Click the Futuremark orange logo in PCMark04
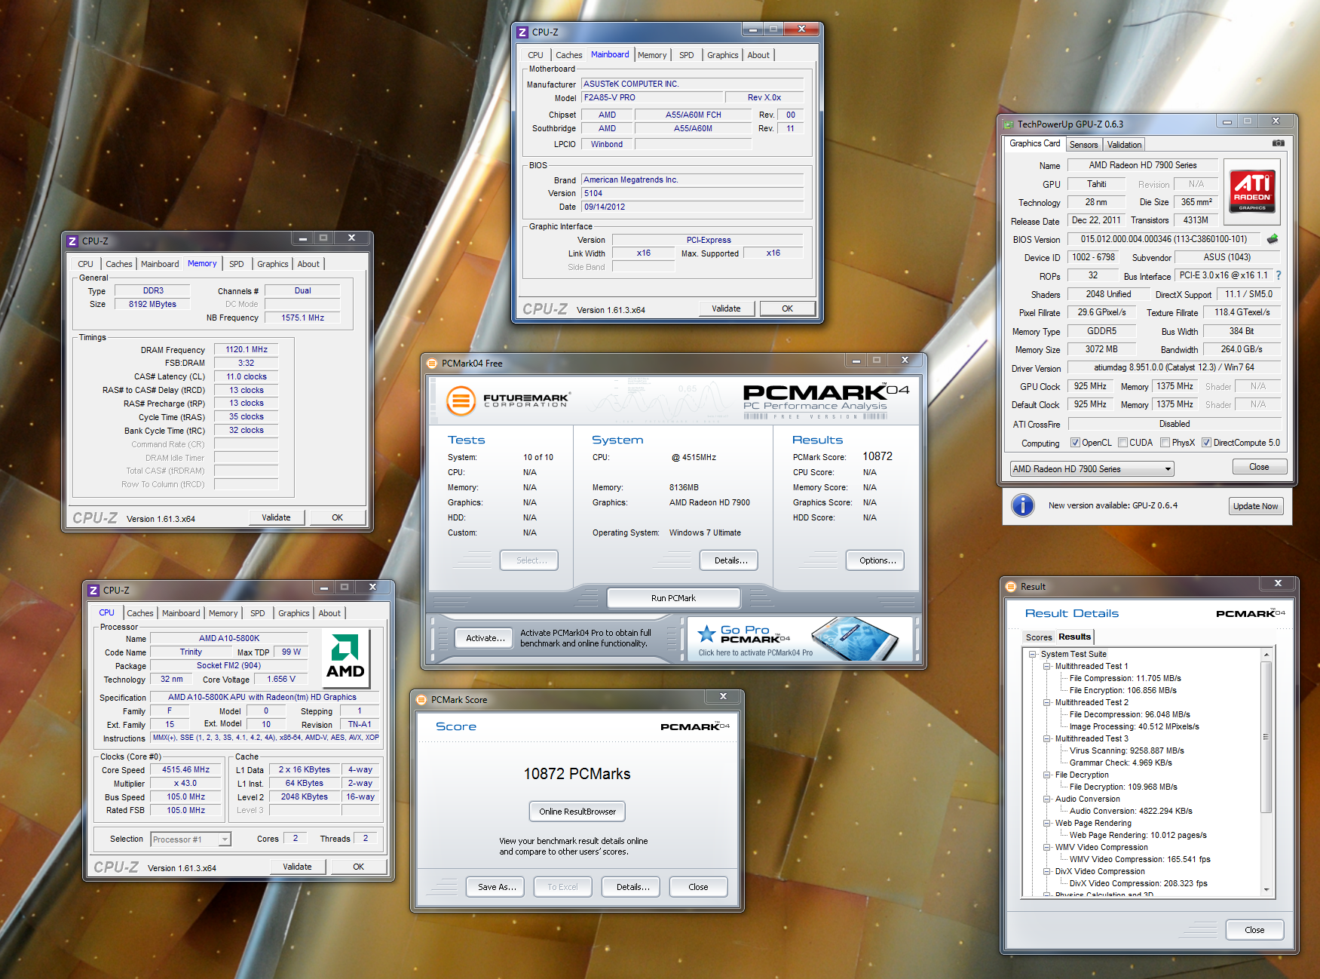The width and height of the screenshot is (1320, 979). point(460,400)
